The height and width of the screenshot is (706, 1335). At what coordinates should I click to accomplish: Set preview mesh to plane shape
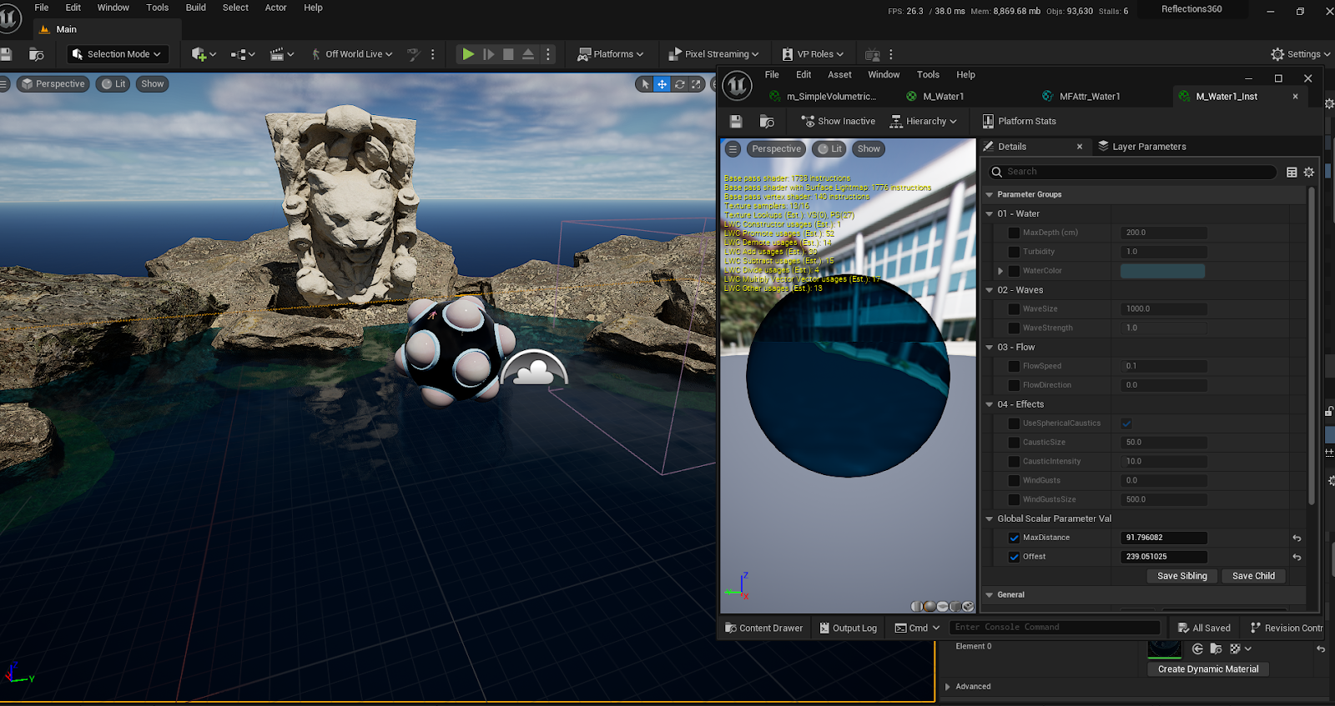(942, 607)
